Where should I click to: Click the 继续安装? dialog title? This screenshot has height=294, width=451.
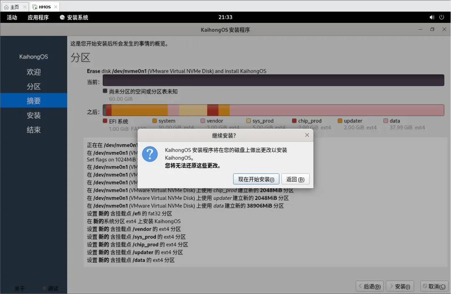point(224,135)
